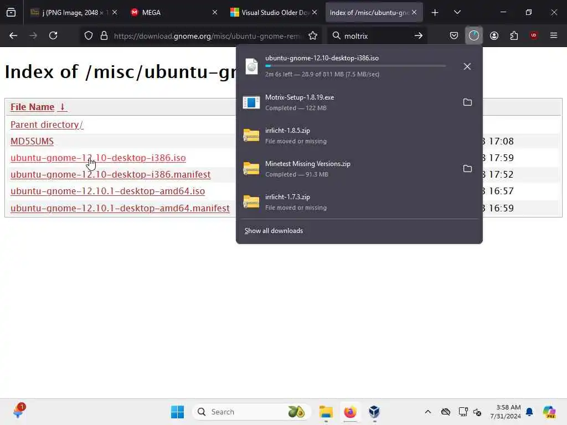Open Parent directory link

47,125
